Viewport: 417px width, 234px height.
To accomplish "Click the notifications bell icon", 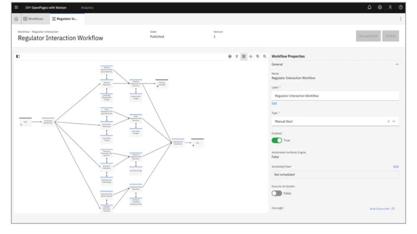I will coord(369,7).
